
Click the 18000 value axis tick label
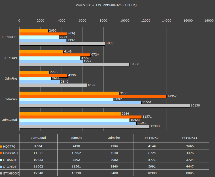point(209,21)
